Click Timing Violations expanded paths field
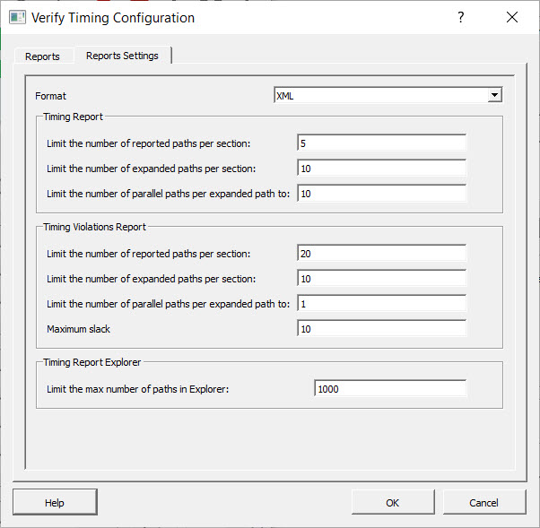Screen dimensions: 540x528 click(x=381, y=279)
